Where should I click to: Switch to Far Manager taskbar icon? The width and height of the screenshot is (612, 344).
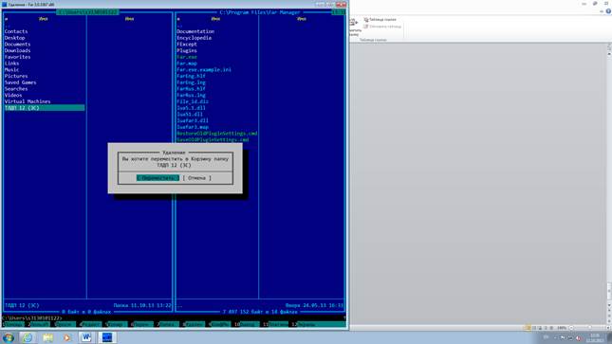click(x=106, y=337)
